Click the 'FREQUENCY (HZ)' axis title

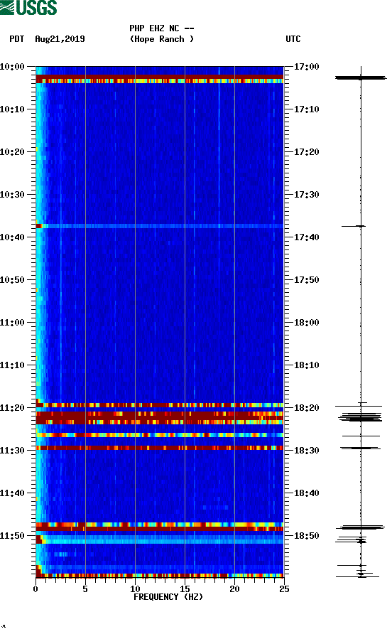tap(168, 597)
